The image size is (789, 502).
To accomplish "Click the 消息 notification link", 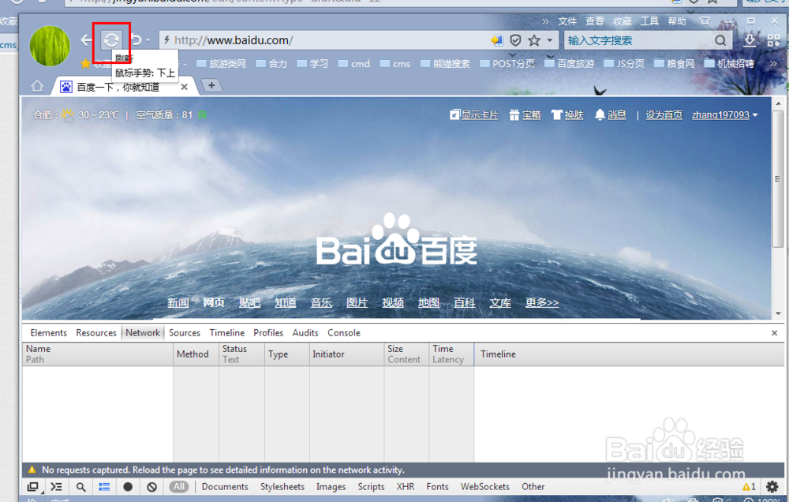I will click(x=611, y=114).
